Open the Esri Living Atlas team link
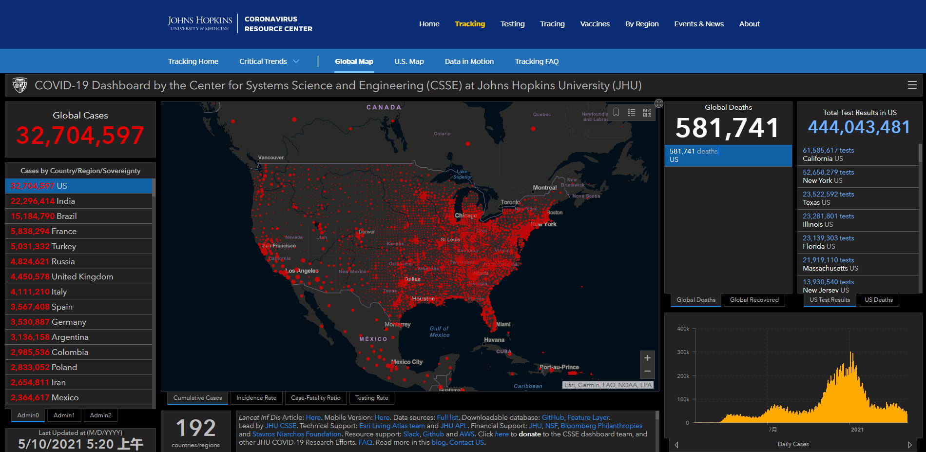The height and width of the screenshot is (452, 926). pos(392,426)
